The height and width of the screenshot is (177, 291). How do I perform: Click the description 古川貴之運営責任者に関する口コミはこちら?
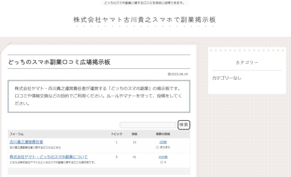pos(35,147)
